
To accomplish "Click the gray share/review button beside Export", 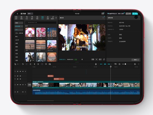I will click(128, 14).
